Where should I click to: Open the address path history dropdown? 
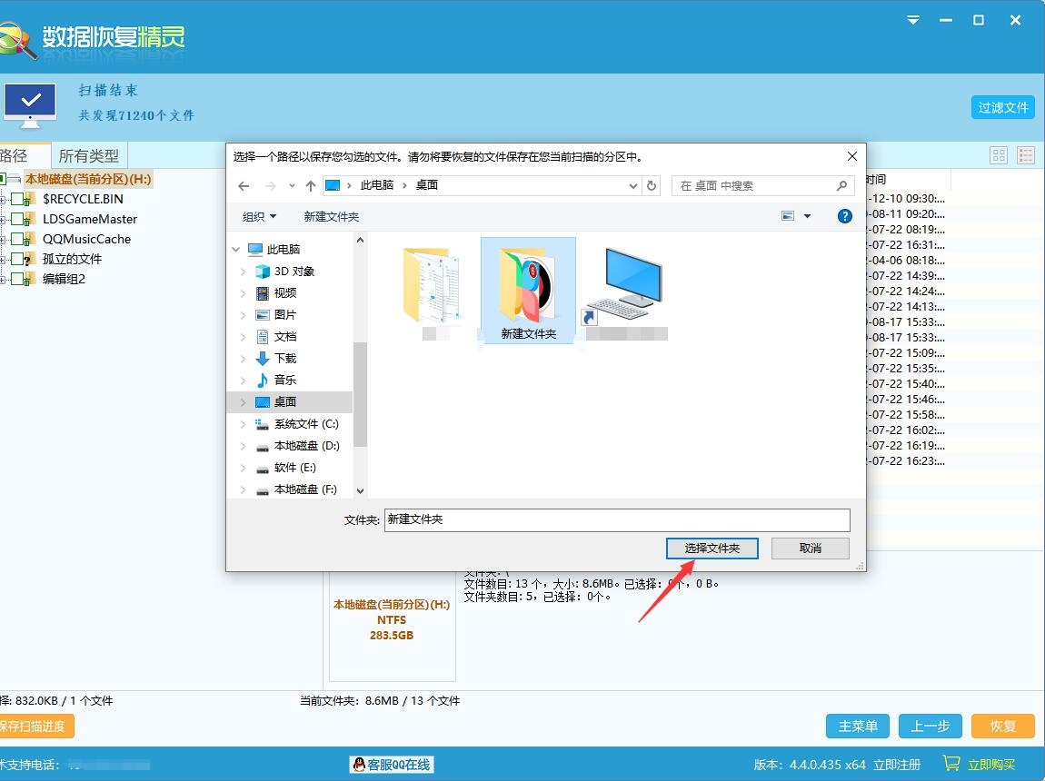click(x=633, y=185)
